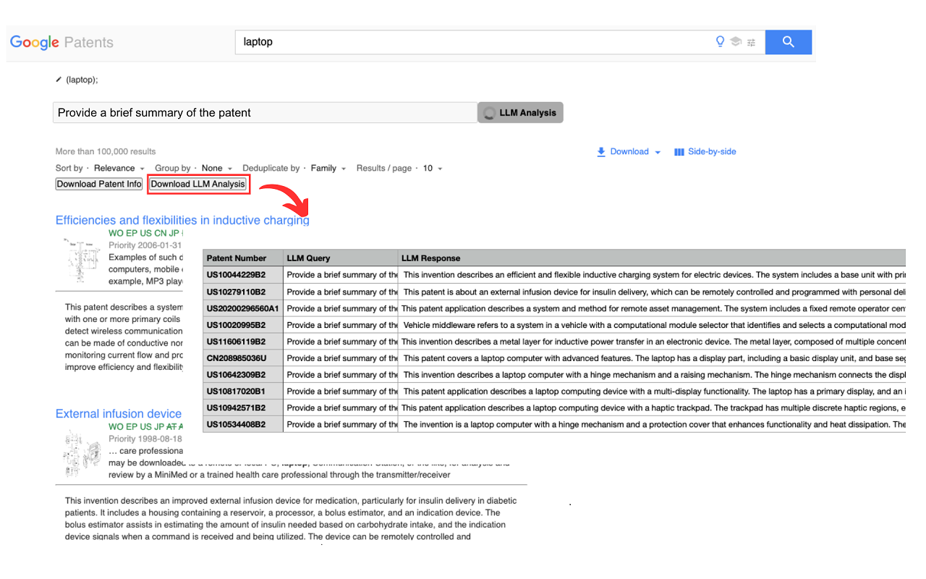The image size is (926, 579).
Task: Focus the laptop search text box
Action: coord(470,42)
